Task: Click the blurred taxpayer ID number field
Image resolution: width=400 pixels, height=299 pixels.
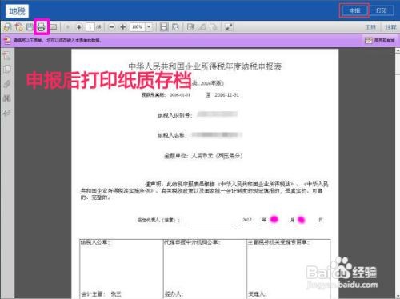Action: (x=217, y=114)
